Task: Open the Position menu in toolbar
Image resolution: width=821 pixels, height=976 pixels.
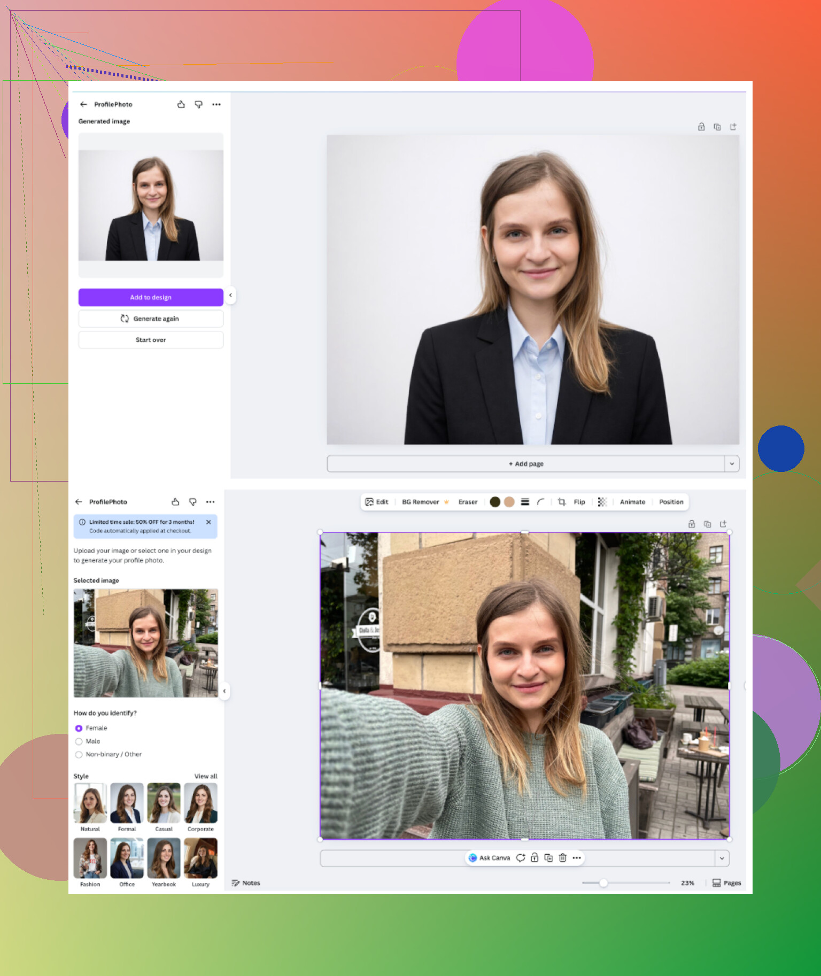Action: [671, 502]
